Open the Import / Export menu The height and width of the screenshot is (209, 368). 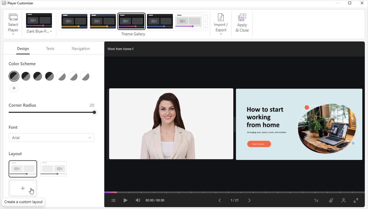point(221,24)
